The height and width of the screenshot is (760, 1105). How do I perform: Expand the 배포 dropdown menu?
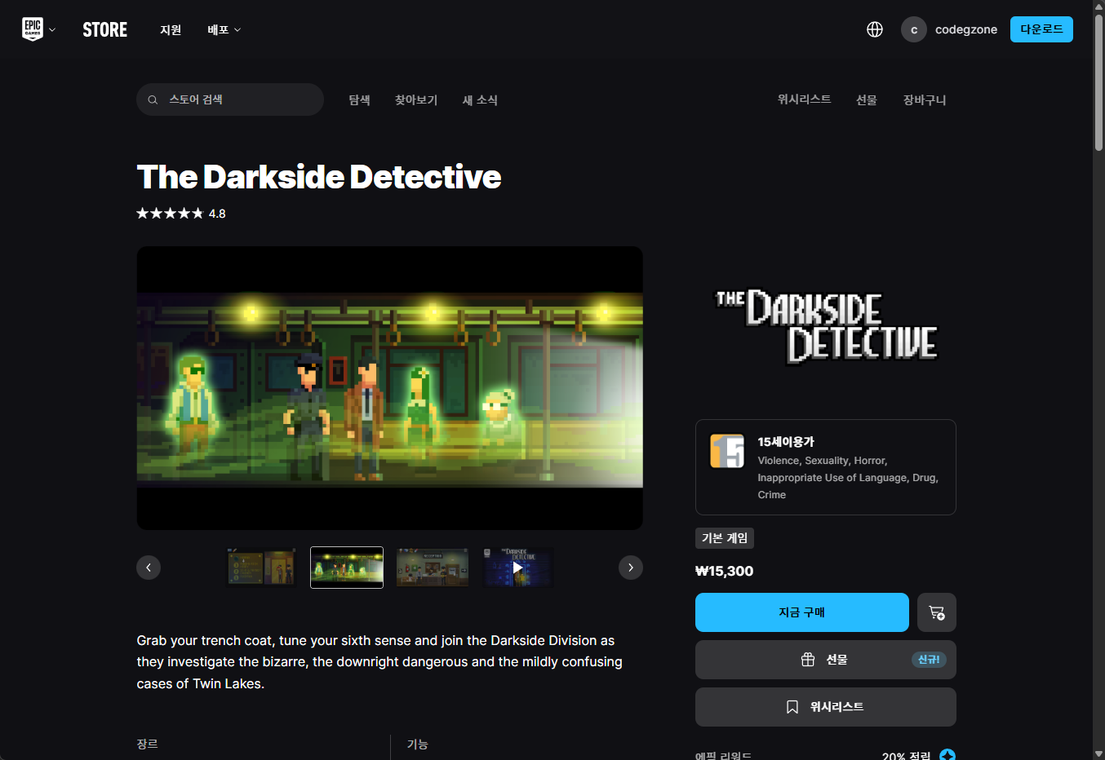click(x=224, y=29)
